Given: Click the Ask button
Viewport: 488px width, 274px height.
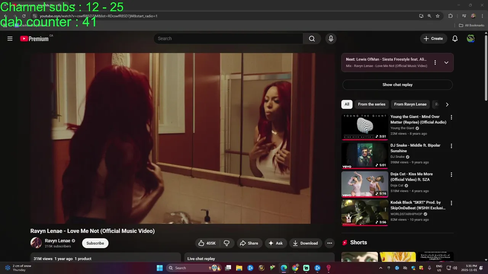Looking at the screenshot, I should [276, 243].
